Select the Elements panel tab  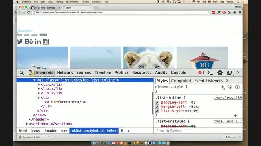coord(44,73)
